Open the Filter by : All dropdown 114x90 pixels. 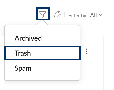pos(85,15)
